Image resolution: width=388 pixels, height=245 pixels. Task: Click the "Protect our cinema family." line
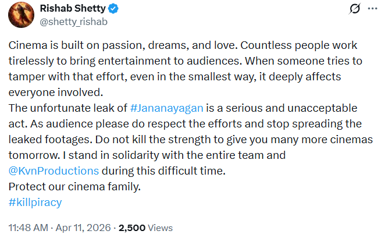(x=74, y=187)
